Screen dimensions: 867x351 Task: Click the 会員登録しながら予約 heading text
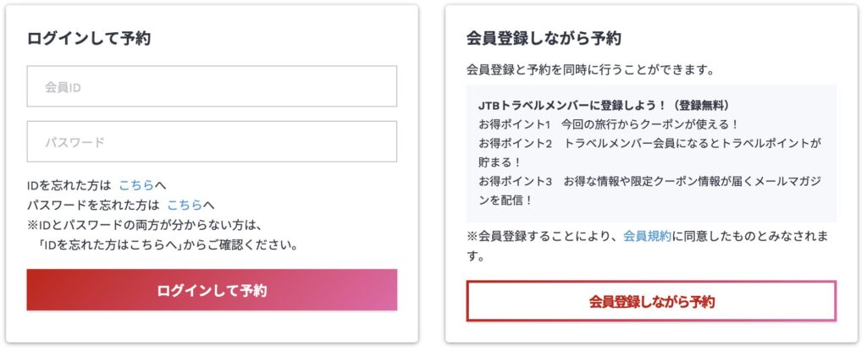[543, 38]
